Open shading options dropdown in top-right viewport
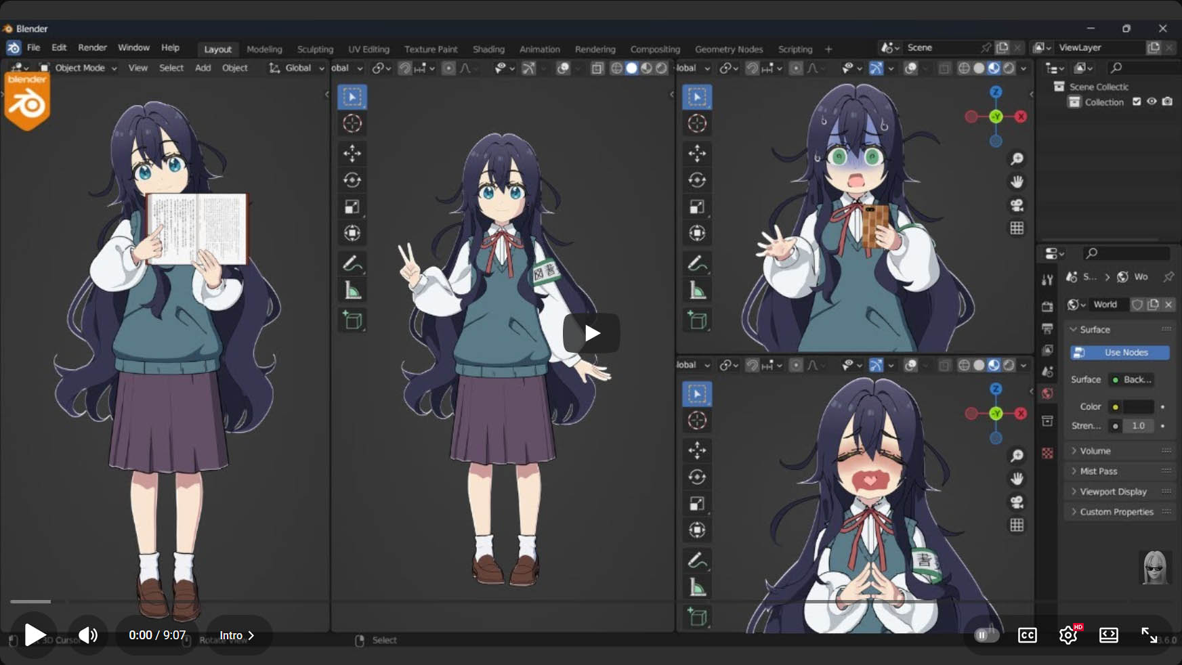Viewport: 1182px width, 665px height. tap(1023, 68)
